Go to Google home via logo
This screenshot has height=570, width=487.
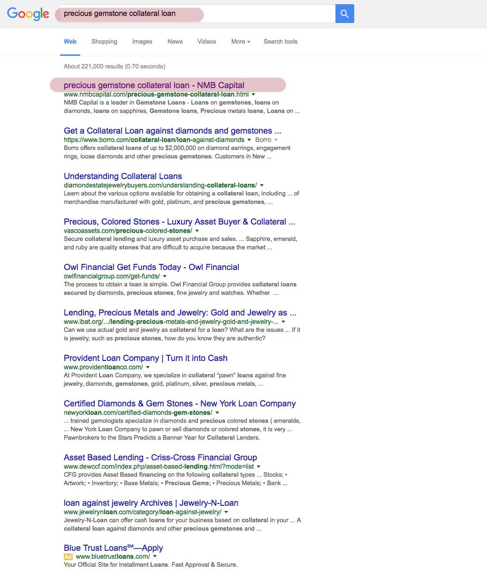(x=28, y=14)
